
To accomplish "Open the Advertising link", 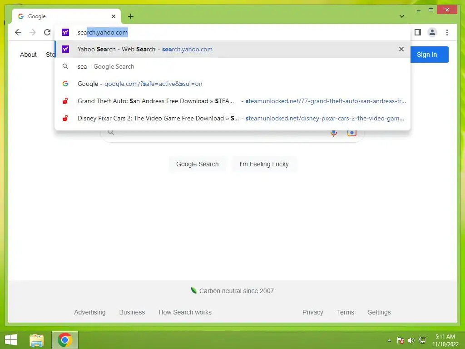I will [90, 312].
